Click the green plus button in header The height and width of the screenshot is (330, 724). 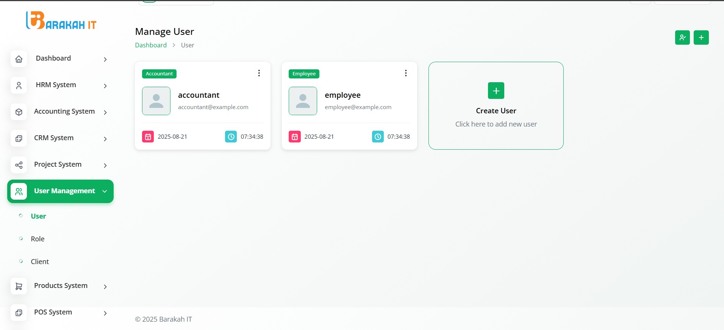(x=701, y=38)
